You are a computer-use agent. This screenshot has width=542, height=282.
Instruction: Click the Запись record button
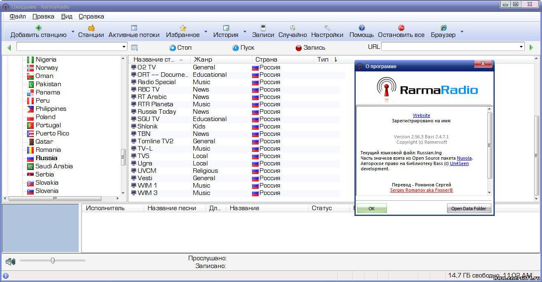tap(310, 48)
